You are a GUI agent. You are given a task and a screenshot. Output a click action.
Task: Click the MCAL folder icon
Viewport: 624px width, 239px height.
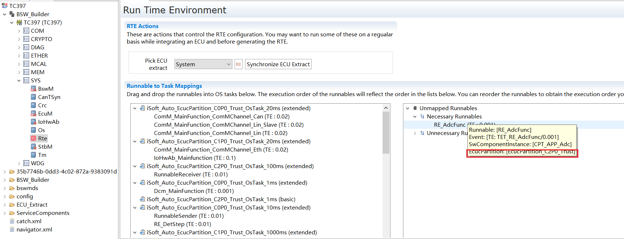pos(26,64)
